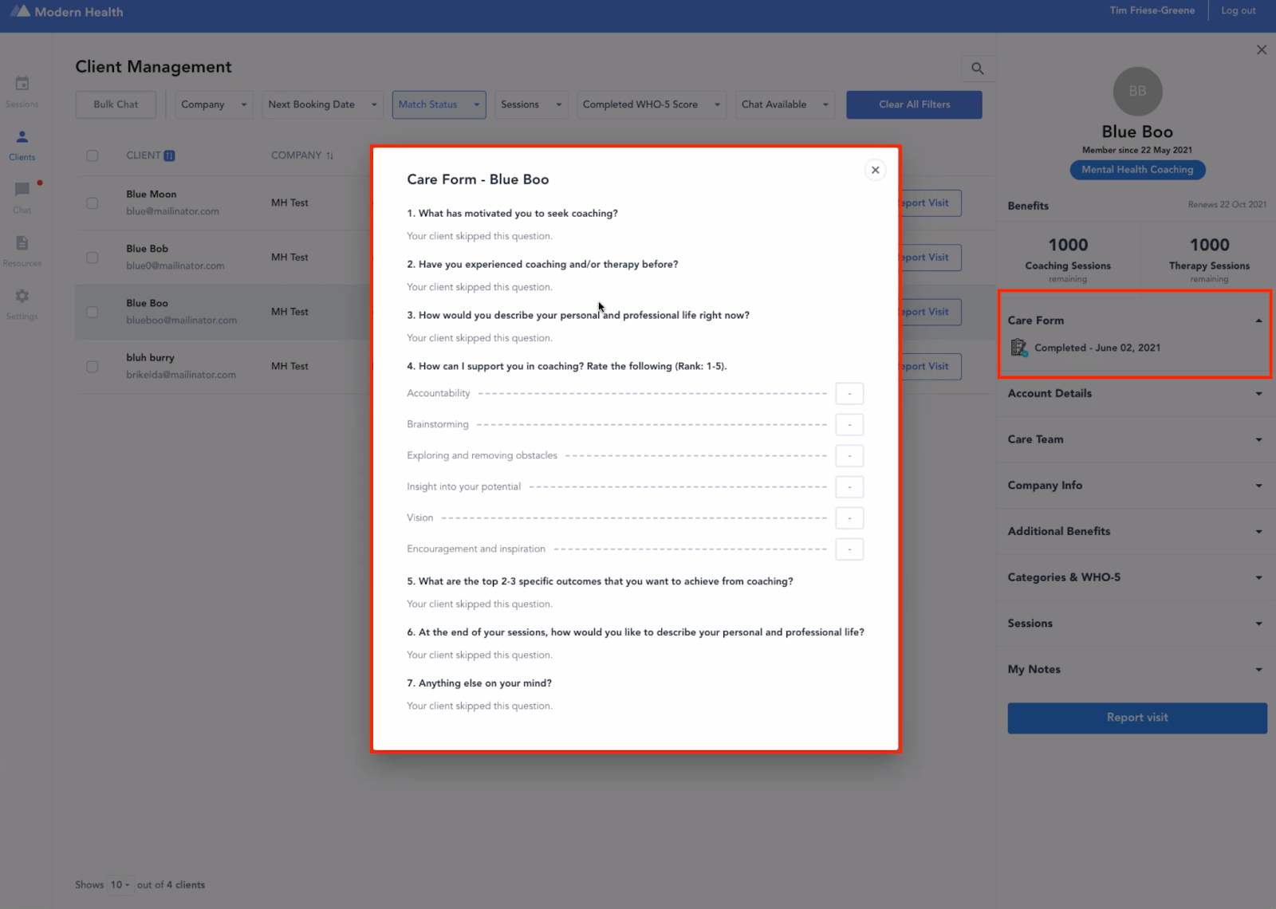
Task: Click the Report visit button
Action: pos(1136,718)
